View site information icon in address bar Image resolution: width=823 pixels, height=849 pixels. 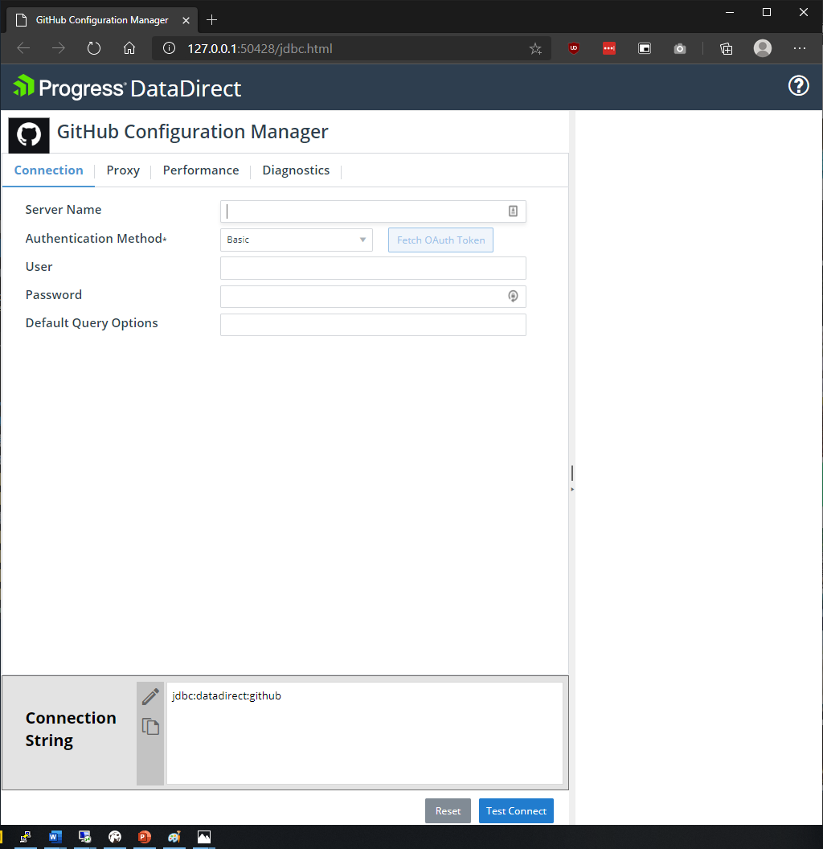click(x=169, y=48)
